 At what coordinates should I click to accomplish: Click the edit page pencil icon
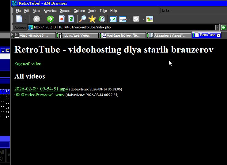coord(123,19)
